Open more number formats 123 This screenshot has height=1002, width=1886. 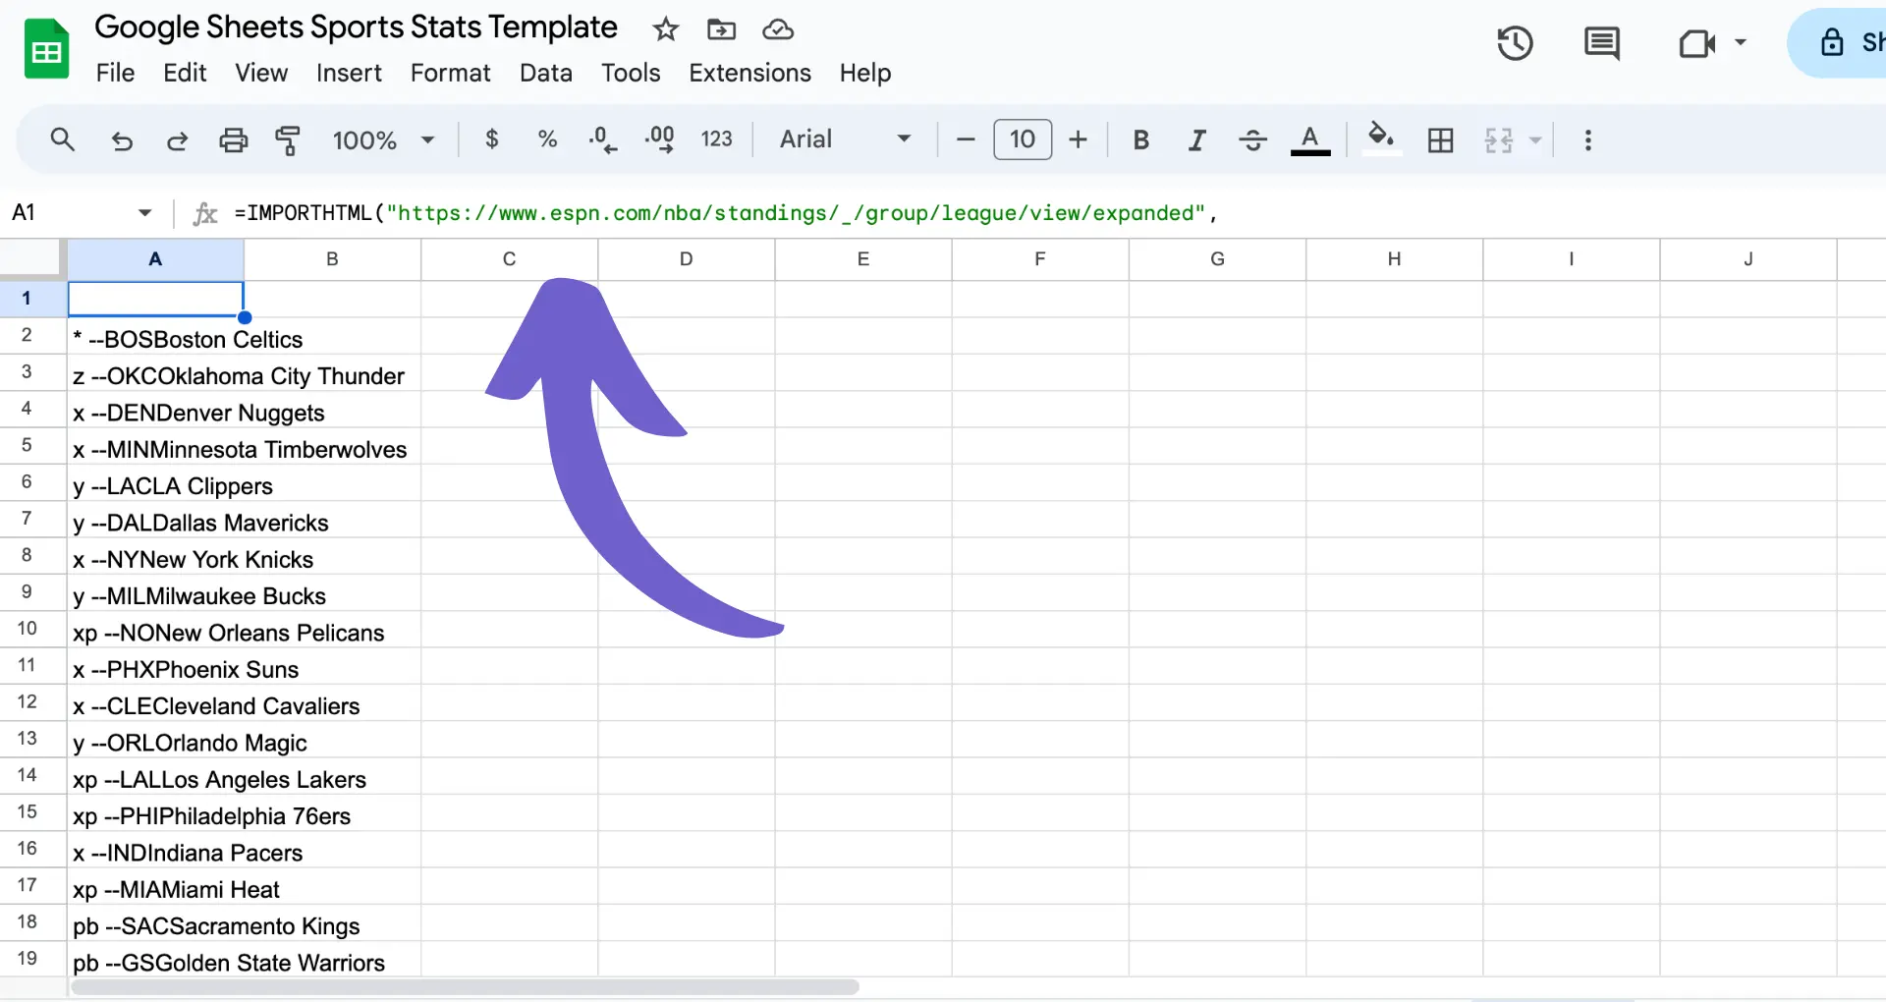pyautogui.click(x=716, y=139)
